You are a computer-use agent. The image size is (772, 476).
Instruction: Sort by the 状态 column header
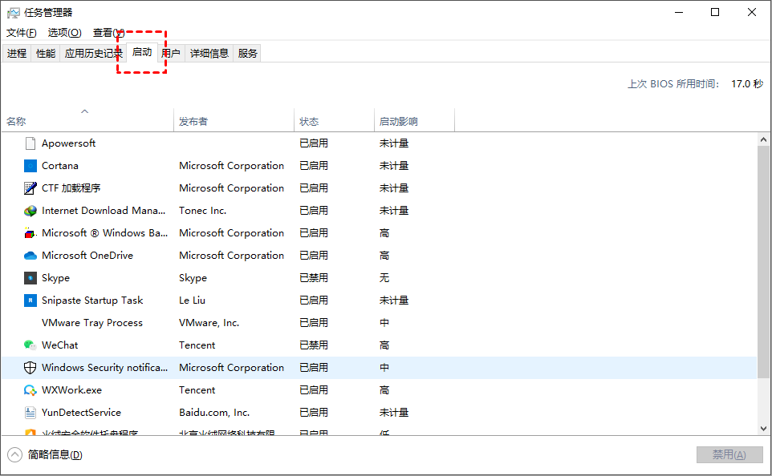point(335,121)
